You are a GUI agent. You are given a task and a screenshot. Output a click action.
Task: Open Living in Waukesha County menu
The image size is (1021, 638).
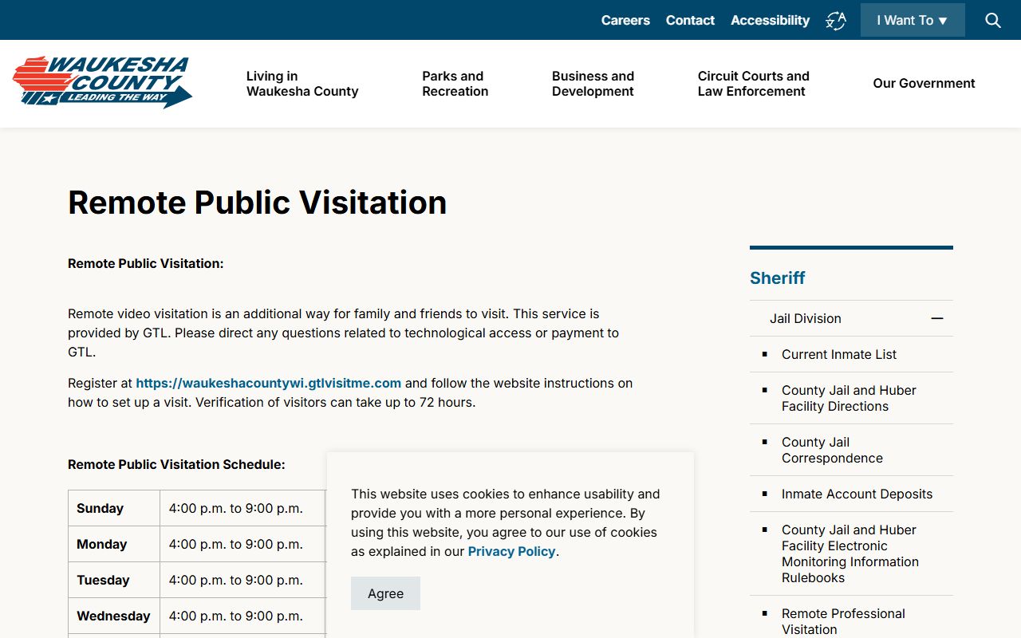(x=302, y=84)
